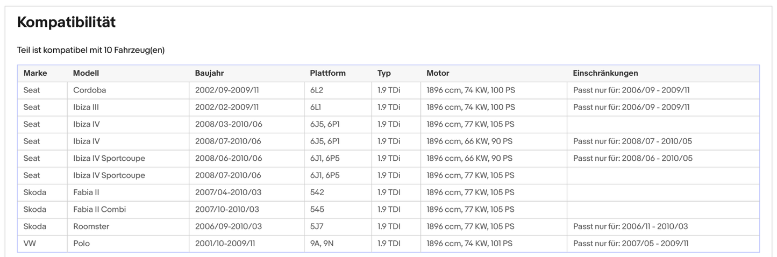Click the restriction 2007/05 - 2009/11 cell

[630, 244]
